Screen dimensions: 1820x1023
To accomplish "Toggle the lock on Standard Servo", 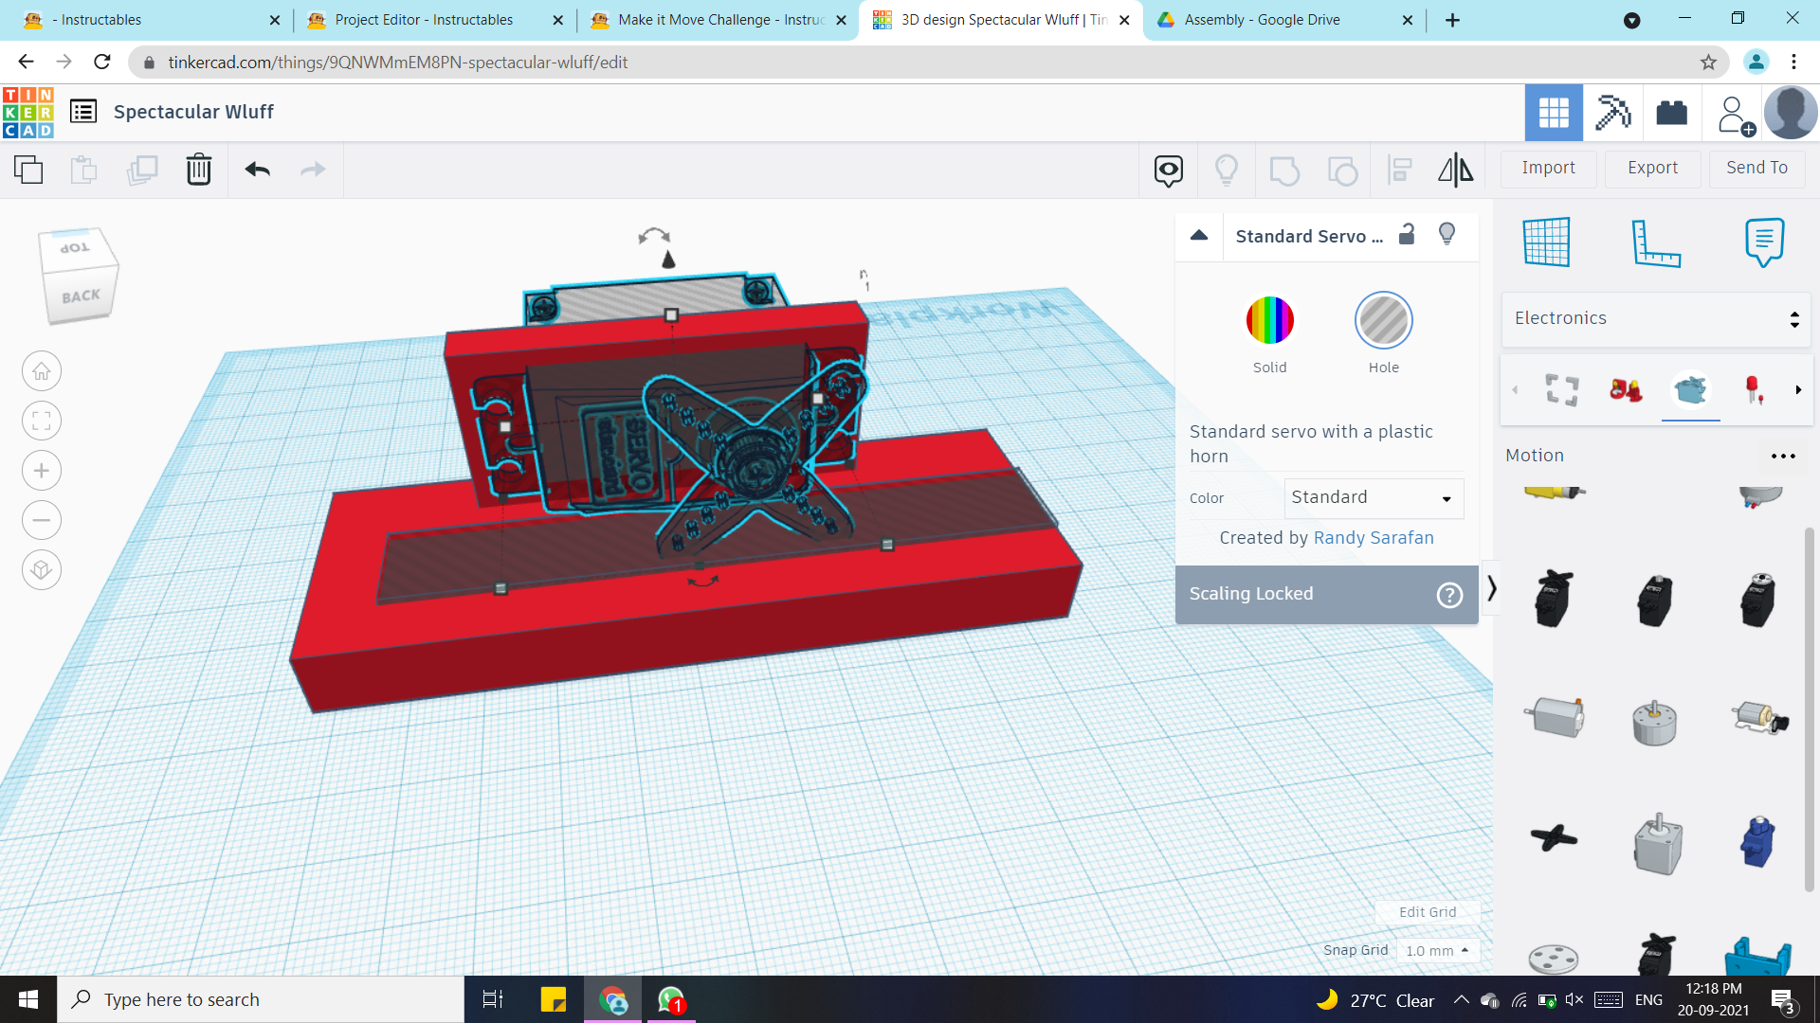I will [1407, 235].
